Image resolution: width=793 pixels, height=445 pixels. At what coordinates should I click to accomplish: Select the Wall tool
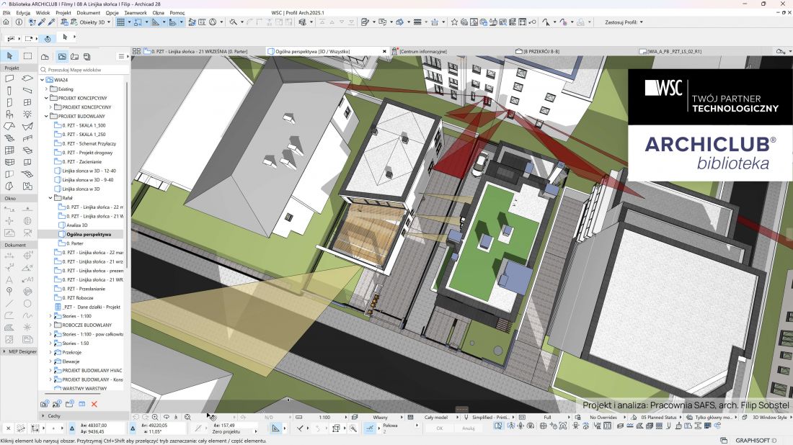pos(9,78)
